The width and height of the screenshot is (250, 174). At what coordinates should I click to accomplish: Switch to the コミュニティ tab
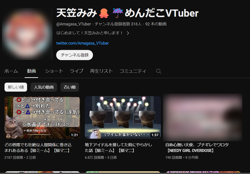click(x=132, y=71)
